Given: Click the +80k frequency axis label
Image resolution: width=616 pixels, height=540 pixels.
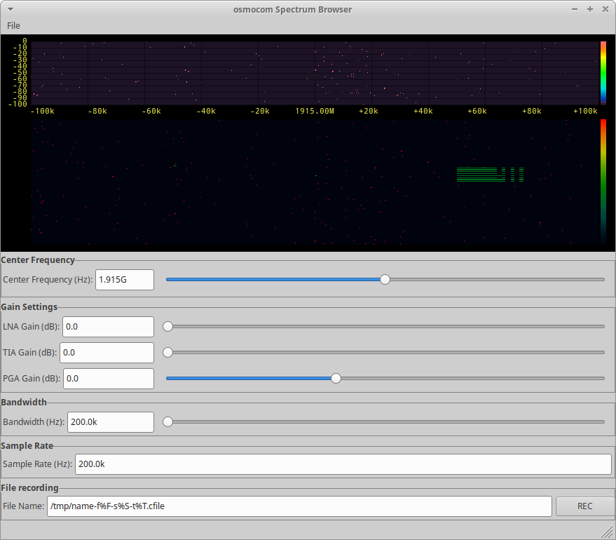Looking at the screenshot, I should tap(531, 112).
